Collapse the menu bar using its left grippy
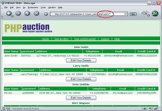The width and height of the screenshot is (162, 111). [x=2, y=8]
